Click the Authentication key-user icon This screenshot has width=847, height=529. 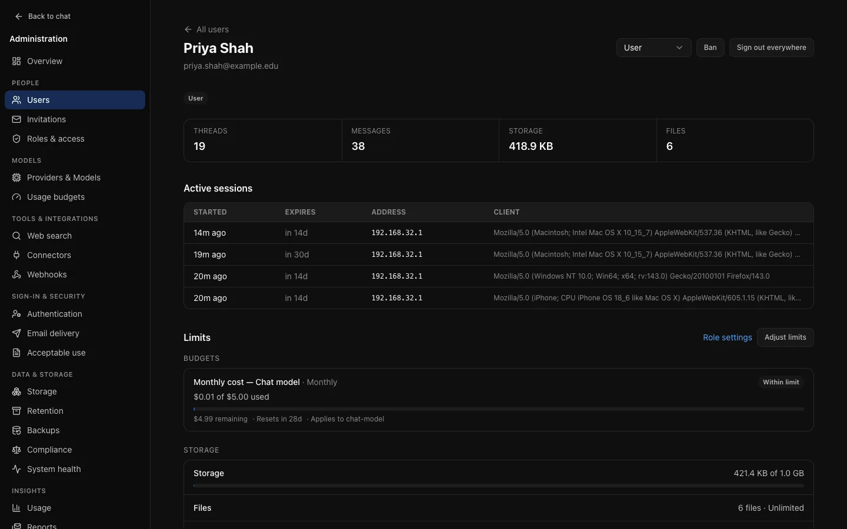[x=16, y=314]
